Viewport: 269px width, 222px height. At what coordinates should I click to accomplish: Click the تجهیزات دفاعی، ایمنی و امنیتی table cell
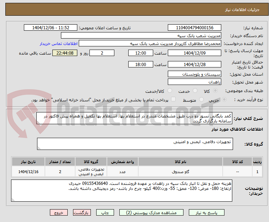[x=91, y=171]
